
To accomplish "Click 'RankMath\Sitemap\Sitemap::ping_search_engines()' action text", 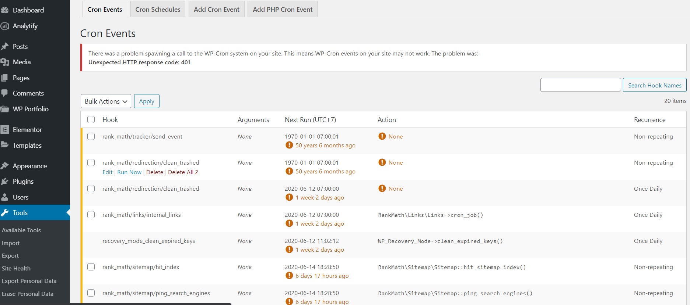I will click(455, 293).
